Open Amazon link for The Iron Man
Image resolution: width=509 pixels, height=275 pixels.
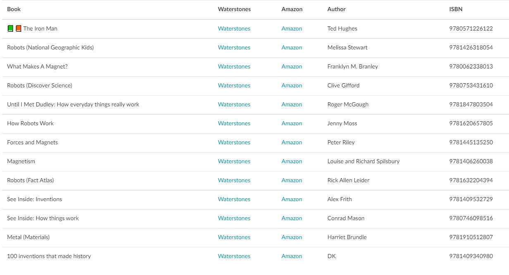pyautogui.click(x=292, y=28)
